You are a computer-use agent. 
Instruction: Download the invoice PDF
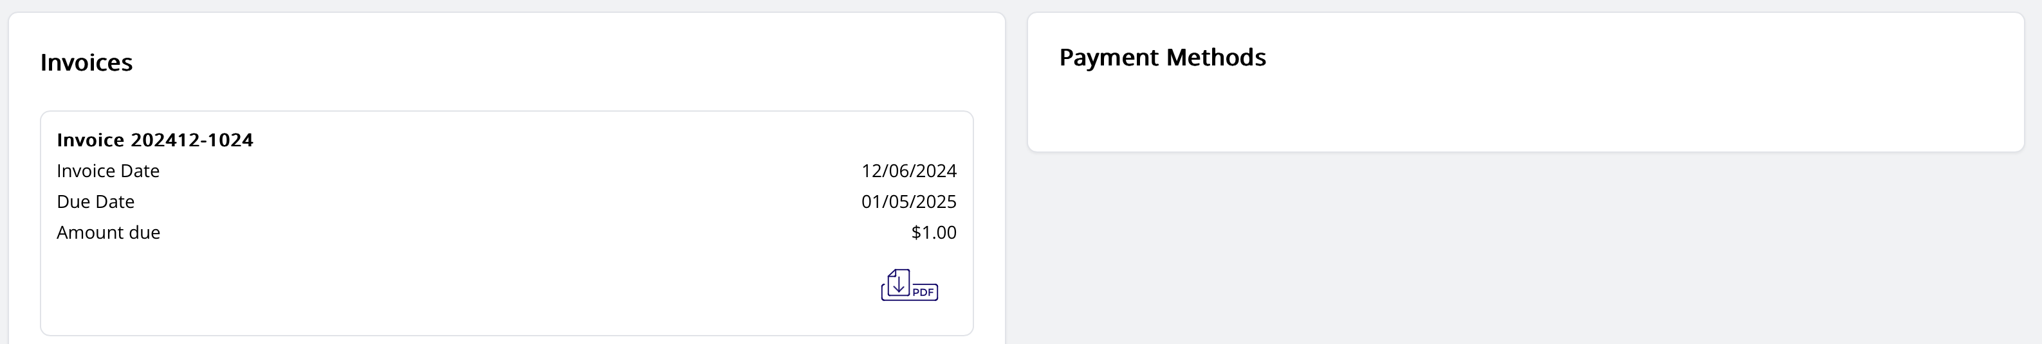[x=909, y=285]
